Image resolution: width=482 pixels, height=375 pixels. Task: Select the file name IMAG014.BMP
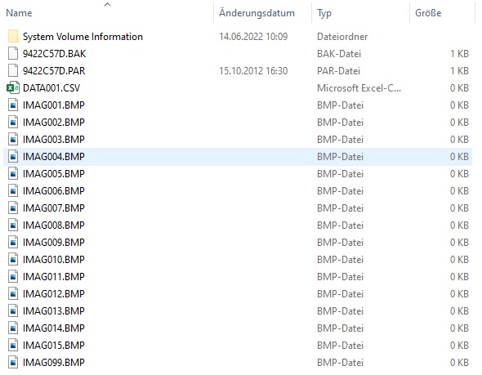[54, 328]
